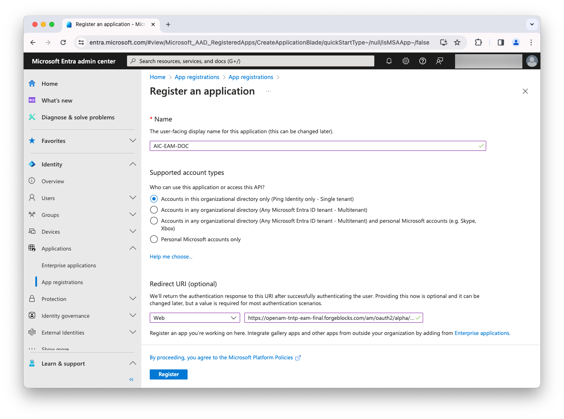
Task: Navigate to Home via the breadcrumb
Action: (x=157, y=76)
